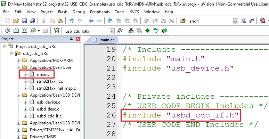The width and height of the screenshot is (269, 139).
Task: Select usbd_cdc_if.c in the project tree
Action: coord(49,116)
